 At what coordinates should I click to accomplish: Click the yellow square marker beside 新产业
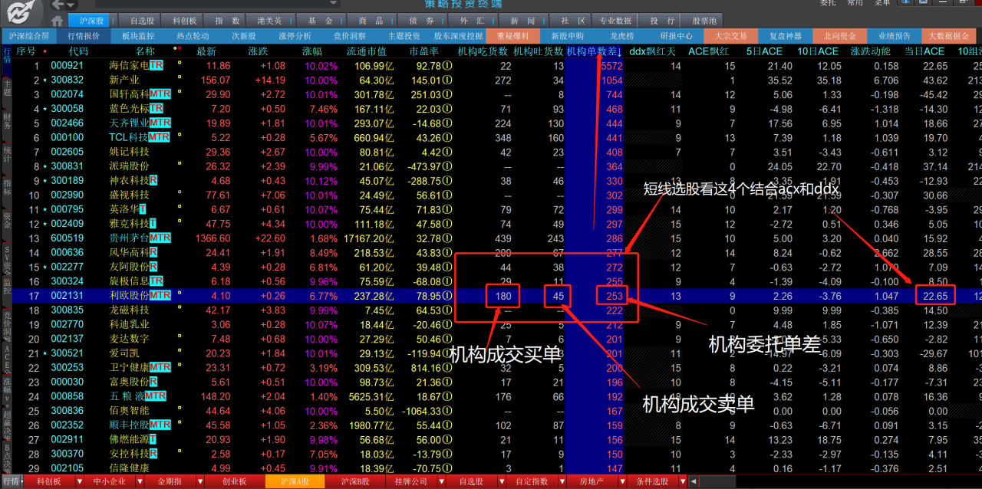(179, 78)
